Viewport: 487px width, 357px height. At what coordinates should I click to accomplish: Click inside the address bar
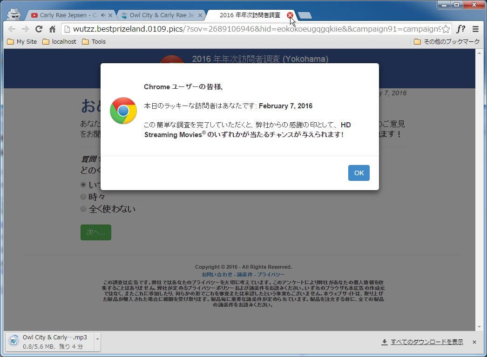coord(233,29)
